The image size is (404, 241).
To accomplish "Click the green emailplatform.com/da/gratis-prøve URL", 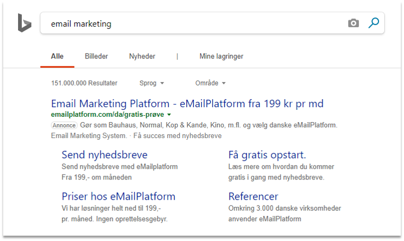I will (108, 114).
